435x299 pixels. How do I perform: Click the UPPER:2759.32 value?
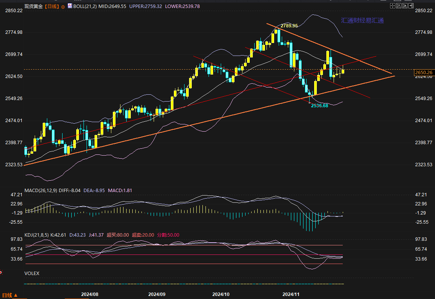click(146, 6)
